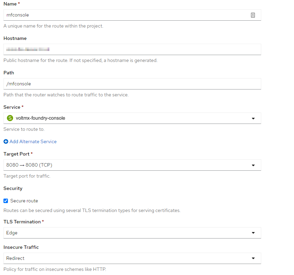Click the green S service icon
The width and height of the screenshot is (294, 275).
pyautogui.click(x=10, y=118)
